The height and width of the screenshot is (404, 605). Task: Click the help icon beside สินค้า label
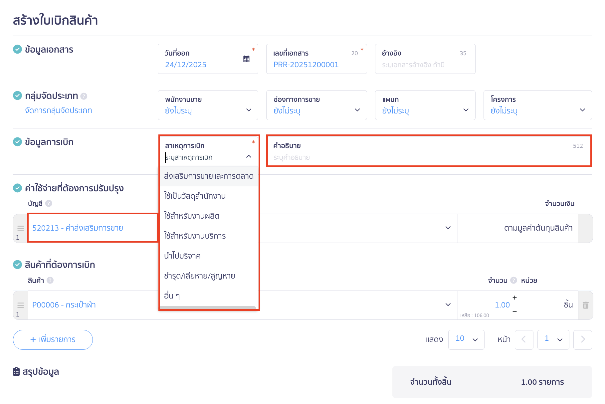(x=50, y=280)
